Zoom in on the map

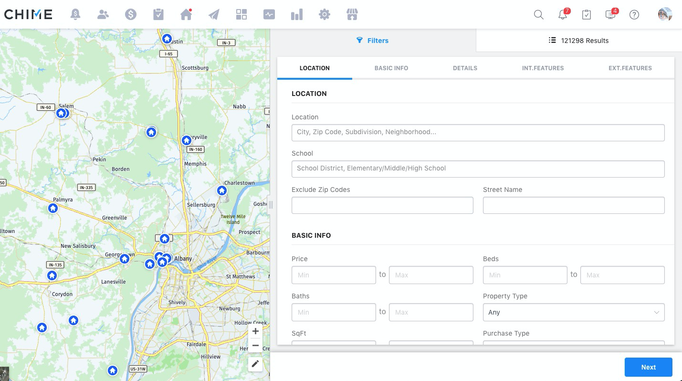tap(255, 331)
